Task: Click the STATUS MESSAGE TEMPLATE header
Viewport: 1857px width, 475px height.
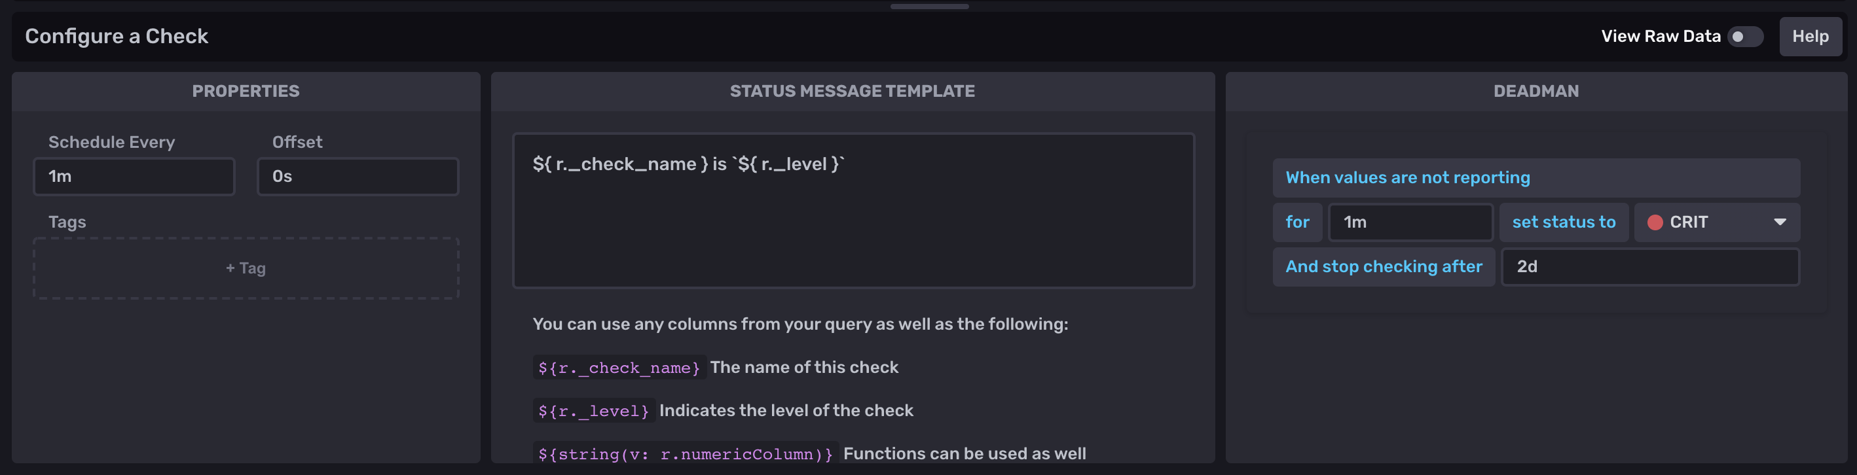Action: pyautogui.click(x=852, y=91)
